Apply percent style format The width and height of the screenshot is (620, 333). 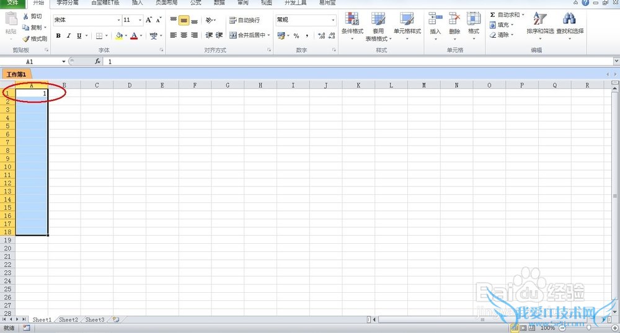point(296,35)
